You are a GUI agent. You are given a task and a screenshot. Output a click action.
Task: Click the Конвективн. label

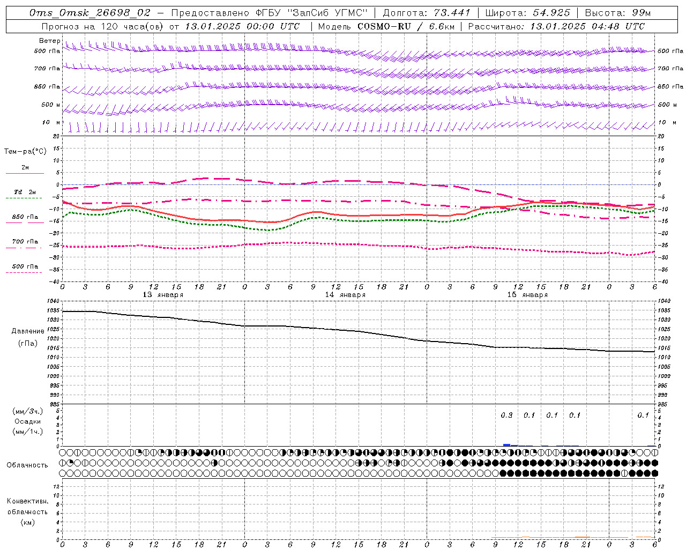pyautogui.click(x=27, y=501)
